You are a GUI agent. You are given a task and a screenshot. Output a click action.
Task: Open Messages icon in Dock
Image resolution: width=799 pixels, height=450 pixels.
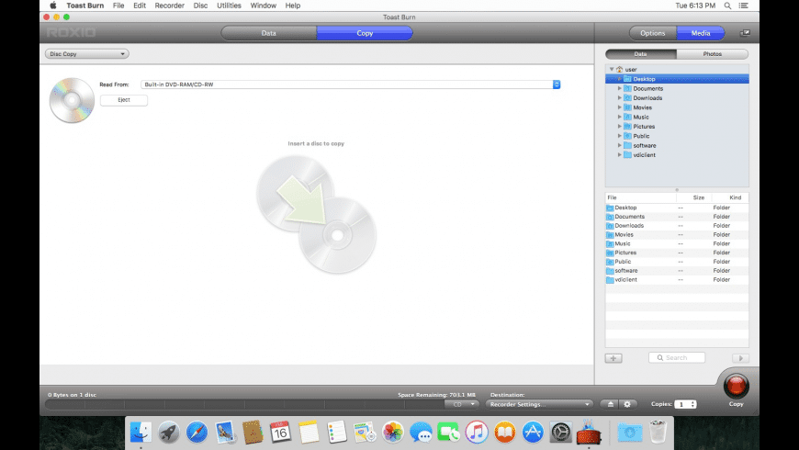421,433
